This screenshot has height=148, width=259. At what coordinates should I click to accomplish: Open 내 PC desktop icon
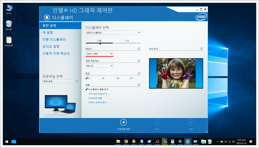pos(9,9)
